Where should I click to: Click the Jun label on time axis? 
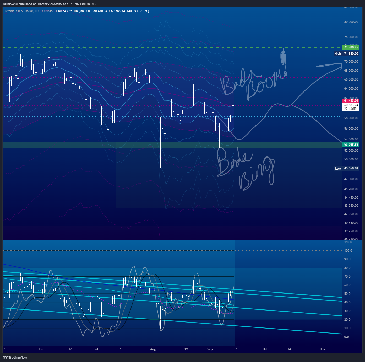point(41,349)
